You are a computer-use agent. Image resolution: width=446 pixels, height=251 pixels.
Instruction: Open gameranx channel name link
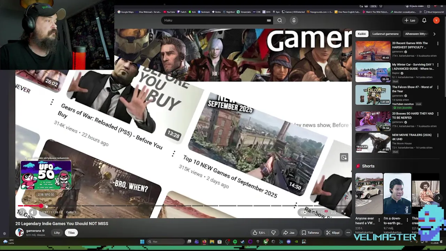(x=34, y=231)
